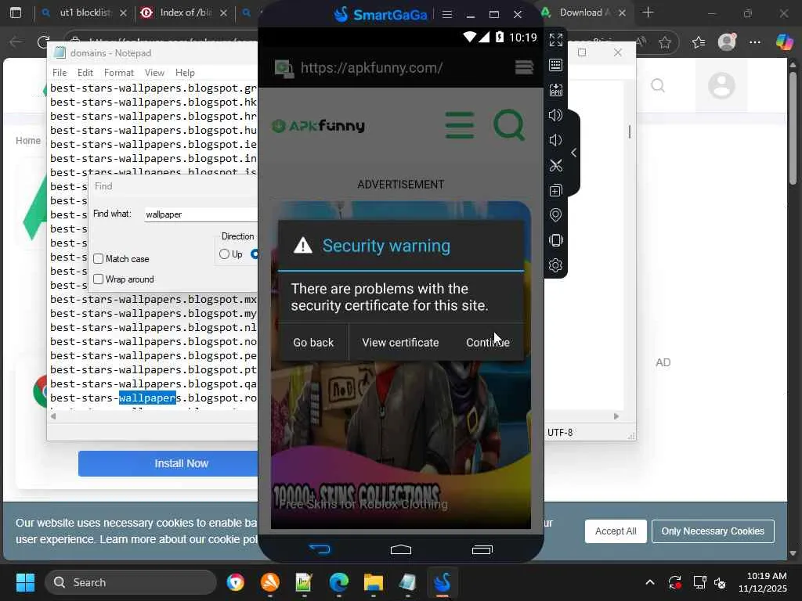Open Copilot icon in Edge toolbar

point(783,42)
